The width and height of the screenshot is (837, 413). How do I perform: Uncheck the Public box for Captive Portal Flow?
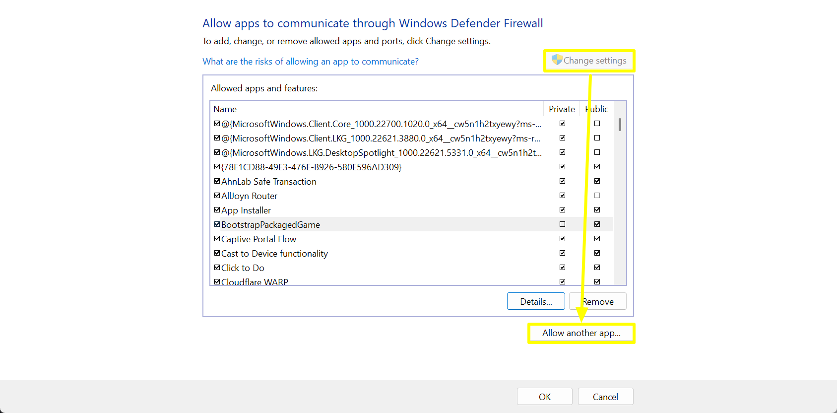597,239
